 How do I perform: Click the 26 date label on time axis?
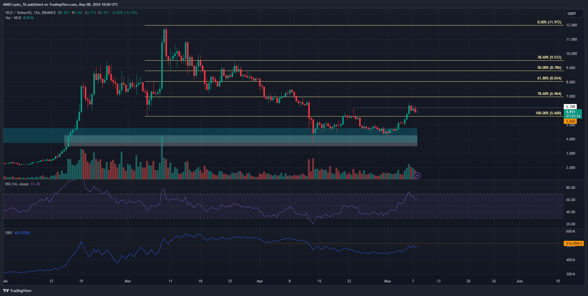494,281
